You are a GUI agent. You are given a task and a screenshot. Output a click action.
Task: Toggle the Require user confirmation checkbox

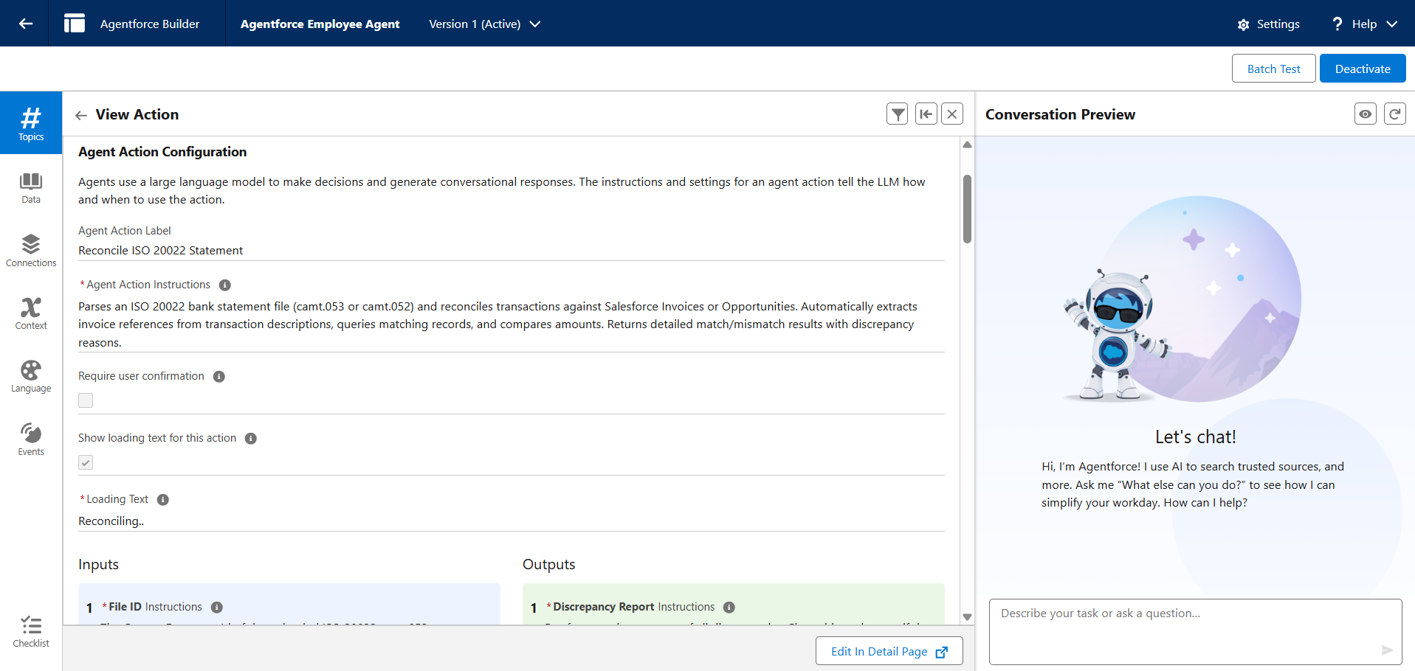(86, 400)
